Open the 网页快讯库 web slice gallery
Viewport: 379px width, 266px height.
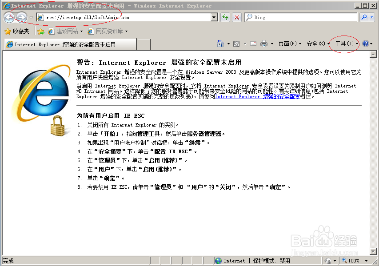(x=108, y=31)
